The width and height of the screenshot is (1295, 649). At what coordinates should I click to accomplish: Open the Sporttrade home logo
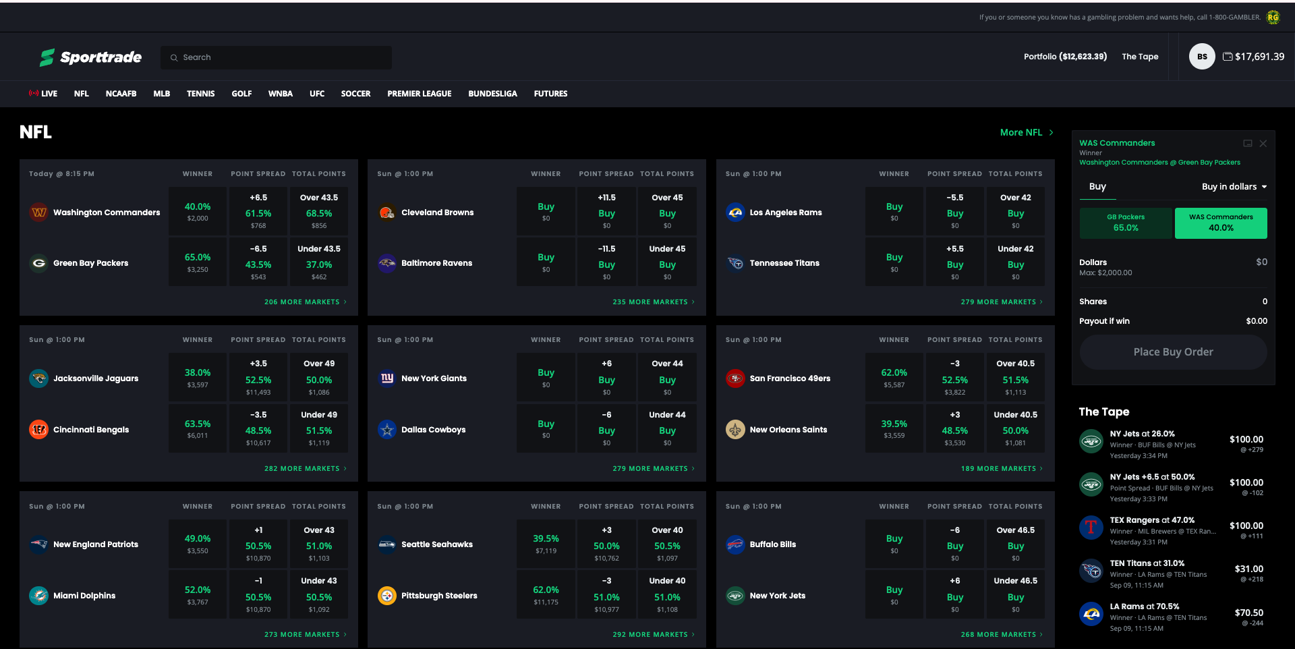tap(90, 57)
